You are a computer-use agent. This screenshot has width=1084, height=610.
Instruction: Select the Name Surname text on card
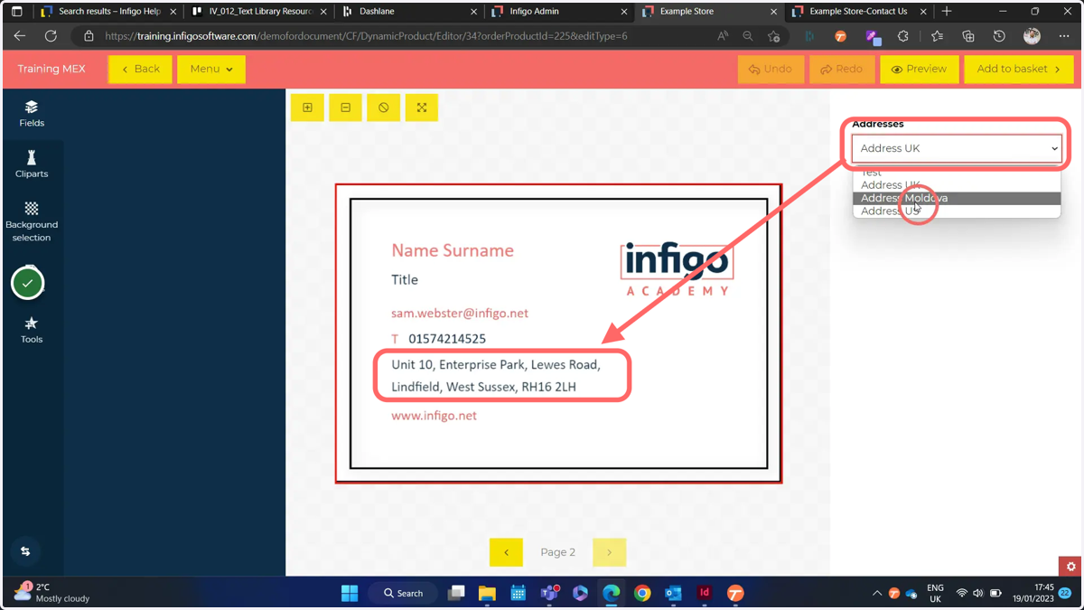click(x=453, y=250)
